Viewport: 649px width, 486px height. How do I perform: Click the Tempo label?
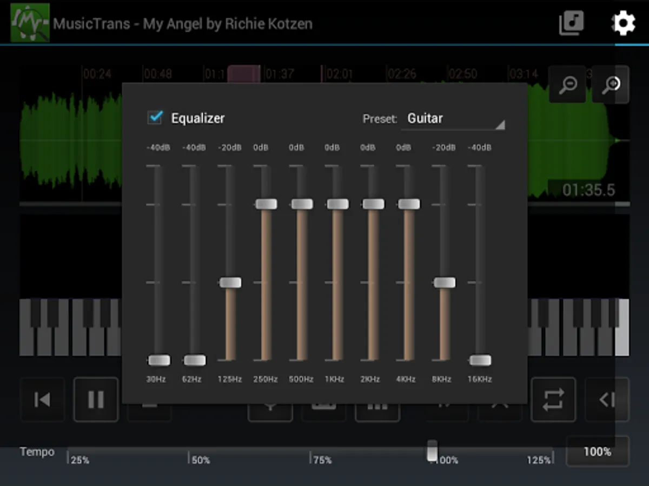coord(37,451)
